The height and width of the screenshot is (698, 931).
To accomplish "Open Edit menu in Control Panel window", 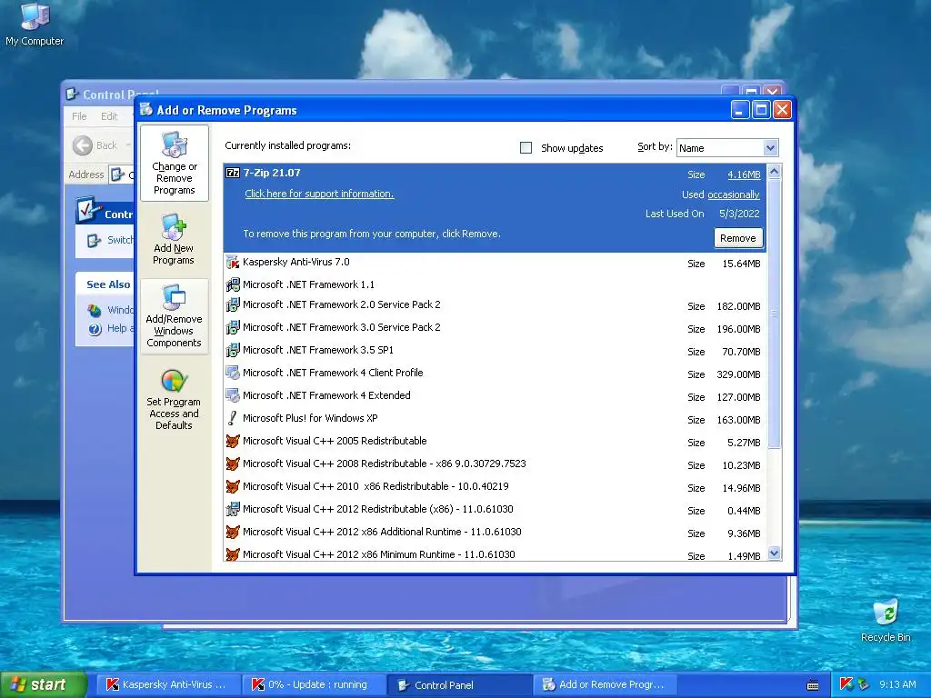I will 109,116.
